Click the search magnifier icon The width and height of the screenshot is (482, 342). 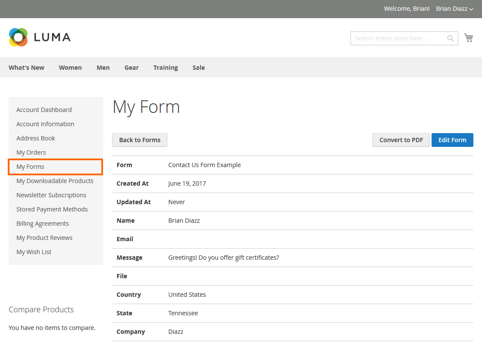click(x=450, y=38)
